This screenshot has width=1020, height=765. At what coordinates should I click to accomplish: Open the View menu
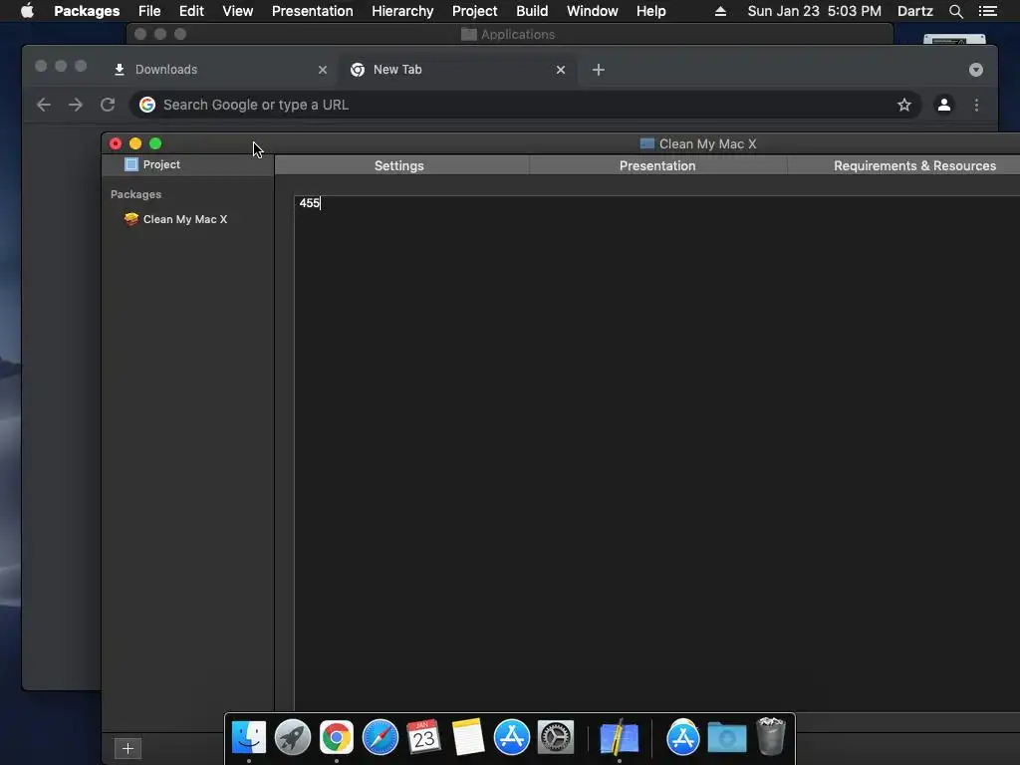click(x=237, y=11)
